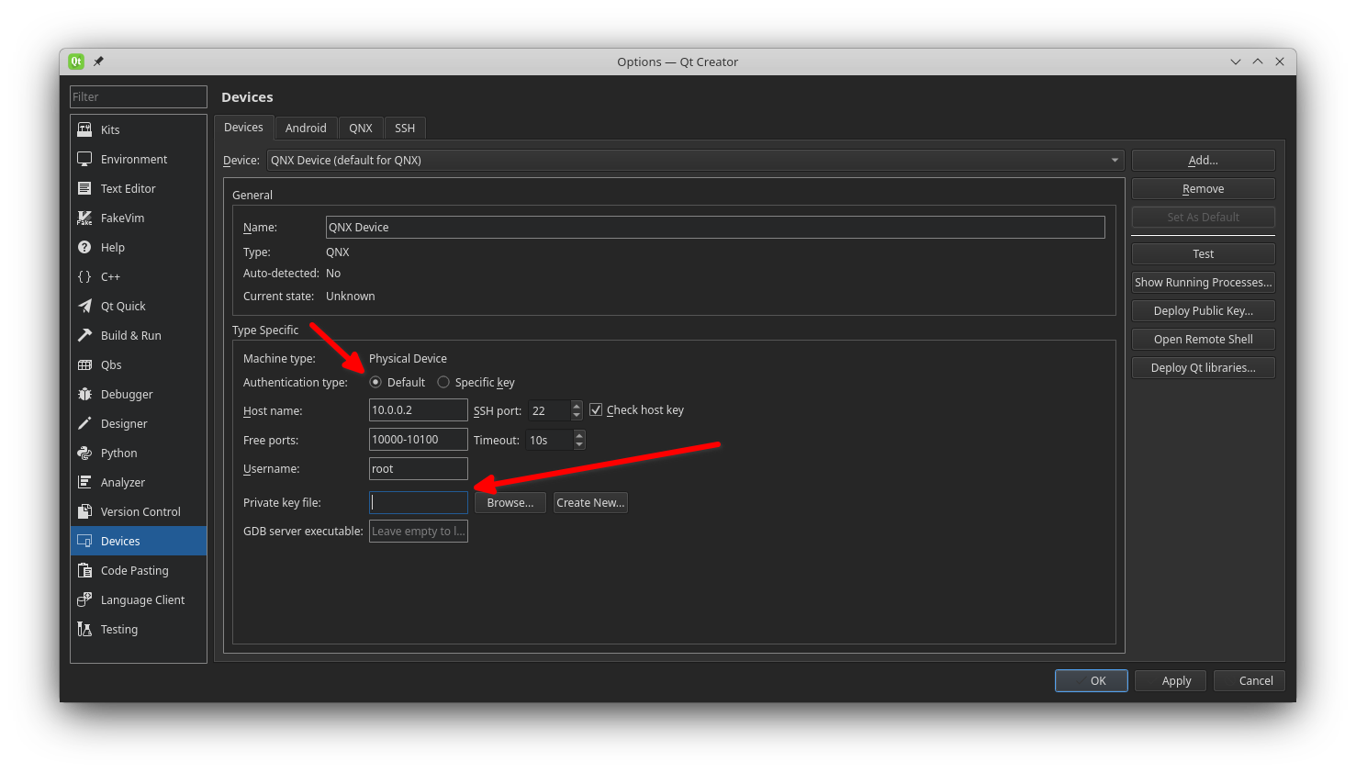Focus the device Name field
Screen dimensions: 1356x773
pos(715,227)
